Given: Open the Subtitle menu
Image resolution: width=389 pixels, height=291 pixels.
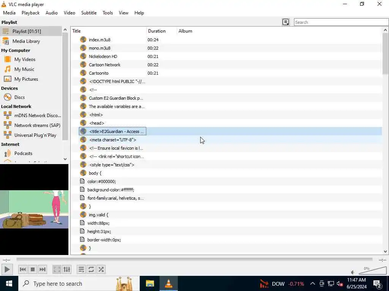Looking at the screenshot, I should [89, 13].
